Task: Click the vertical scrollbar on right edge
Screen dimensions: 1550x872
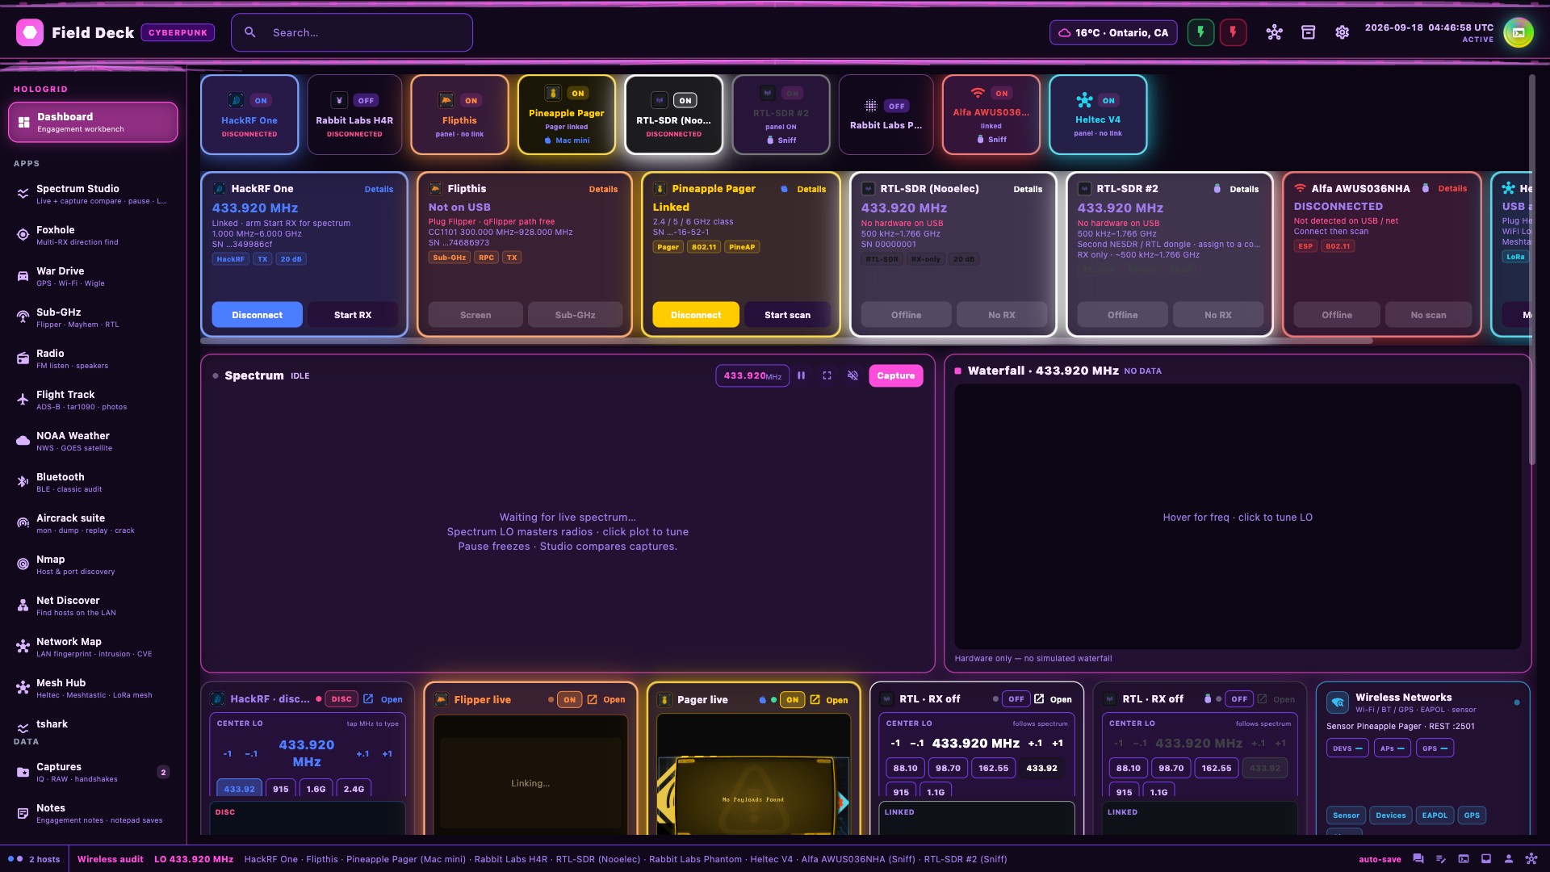Action: (x=1531, y=270)
